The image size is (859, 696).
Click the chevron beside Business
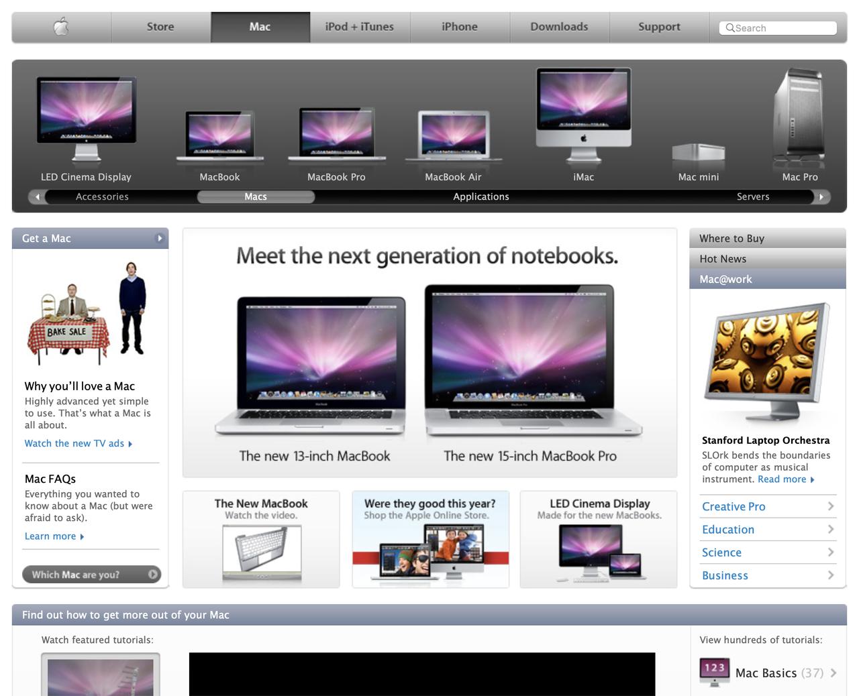[831, 575]
